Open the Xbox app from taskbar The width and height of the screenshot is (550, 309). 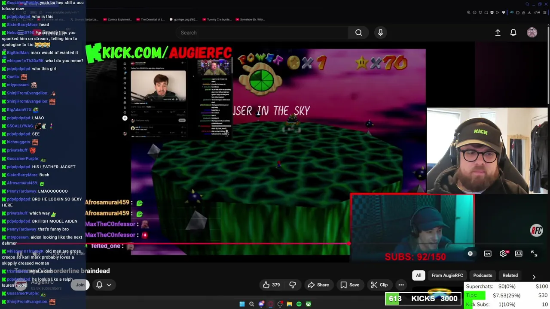tap(308, 304)
